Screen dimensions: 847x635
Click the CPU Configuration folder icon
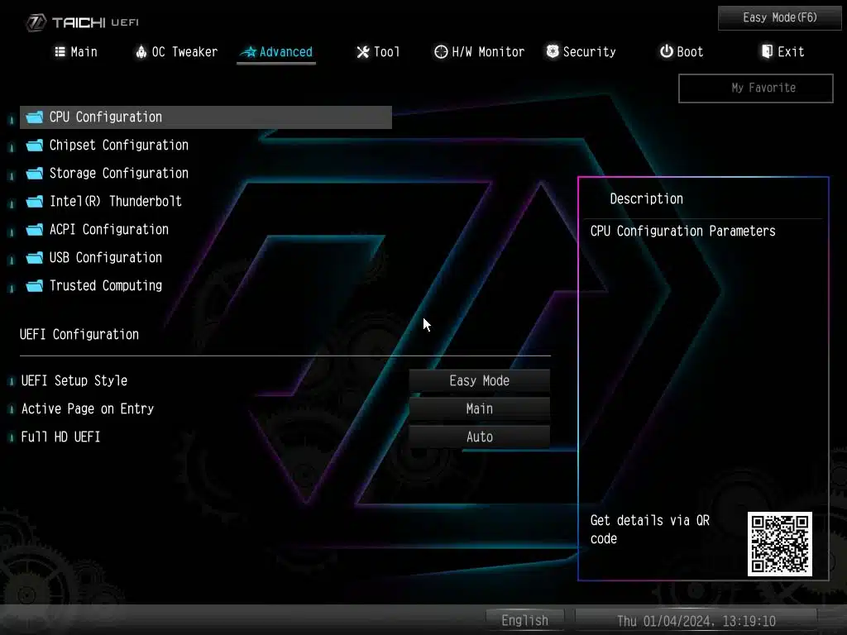(35, 117)
